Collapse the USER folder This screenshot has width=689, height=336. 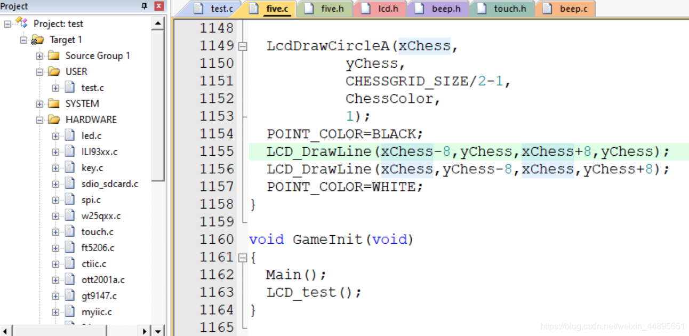tap(39, 71)
